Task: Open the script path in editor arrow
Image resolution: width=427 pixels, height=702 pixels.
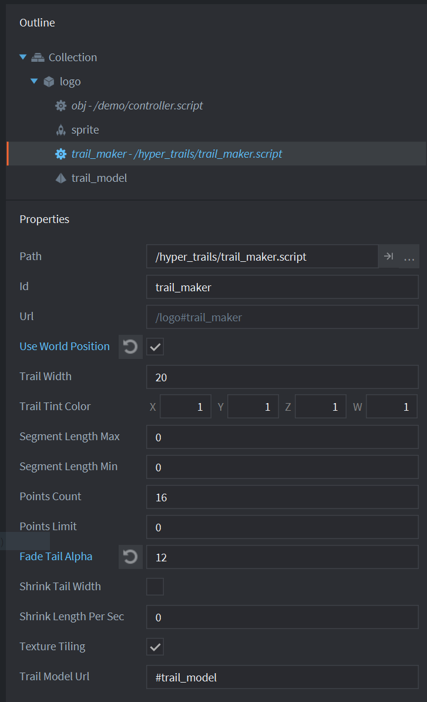Action: click(x=388, y=257)
